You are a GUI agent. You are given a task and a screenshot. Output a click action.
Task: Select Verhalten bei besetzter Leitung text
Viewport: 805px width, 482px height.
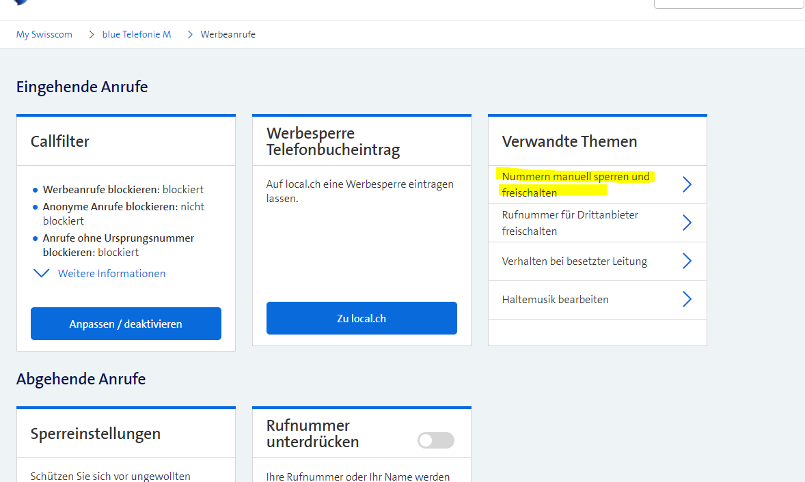point(574,261)
